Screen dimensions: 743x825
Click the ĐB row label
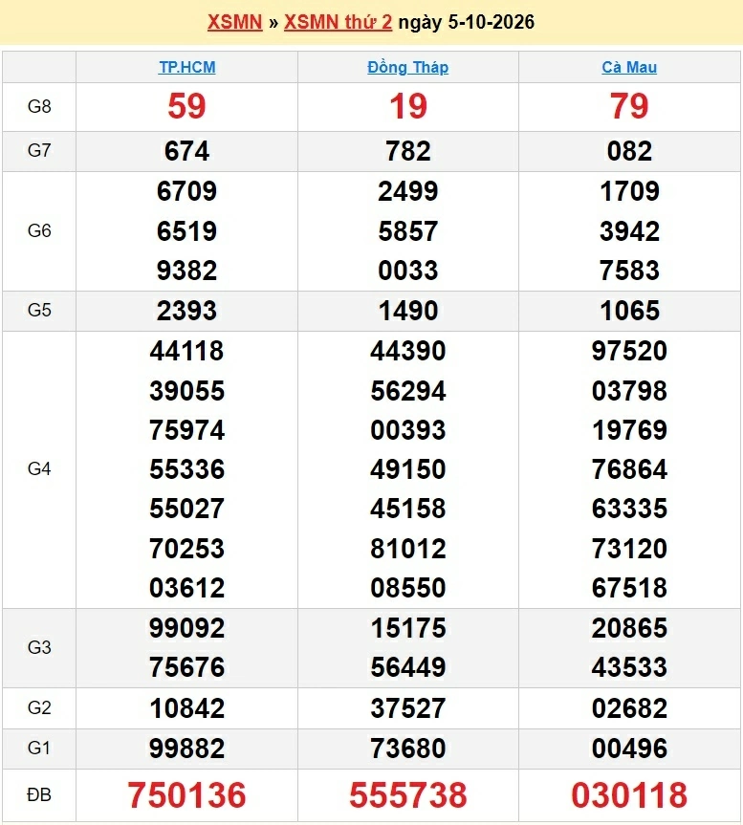click(39, 794)
